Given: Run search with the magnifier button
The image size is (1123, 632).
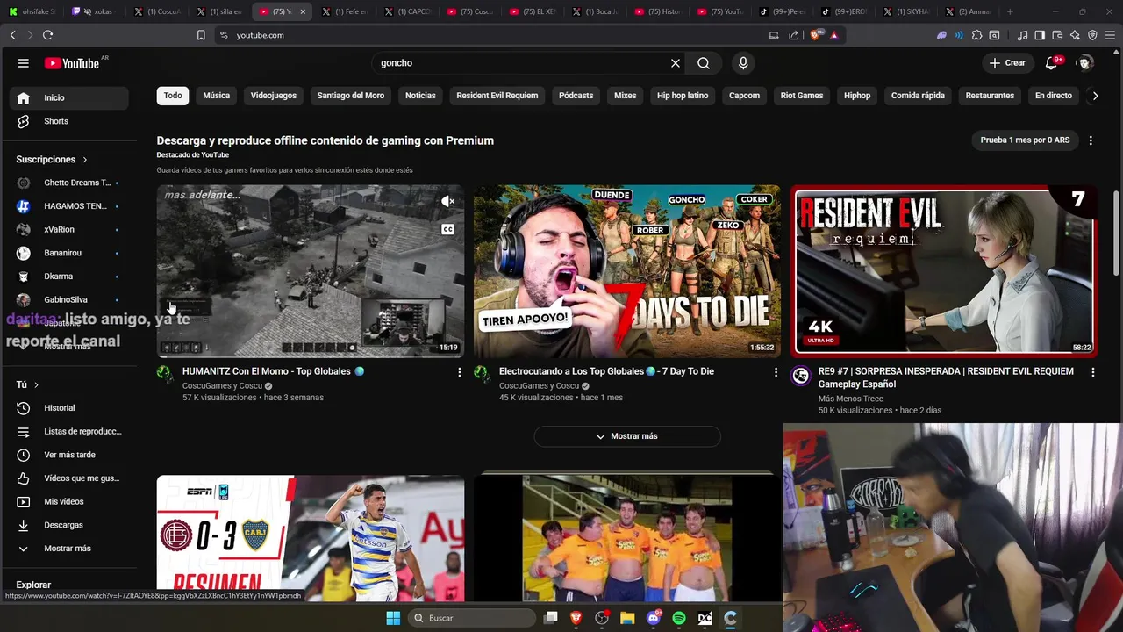Looking at the screenshot, I should (704, 63).
